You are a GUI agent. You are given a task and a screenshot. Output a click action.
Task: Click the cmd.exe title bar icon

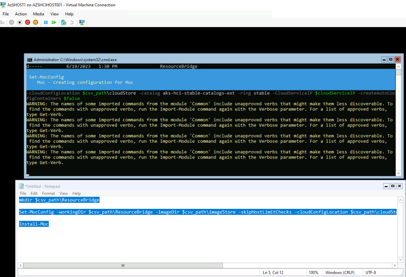coord(29,60)
